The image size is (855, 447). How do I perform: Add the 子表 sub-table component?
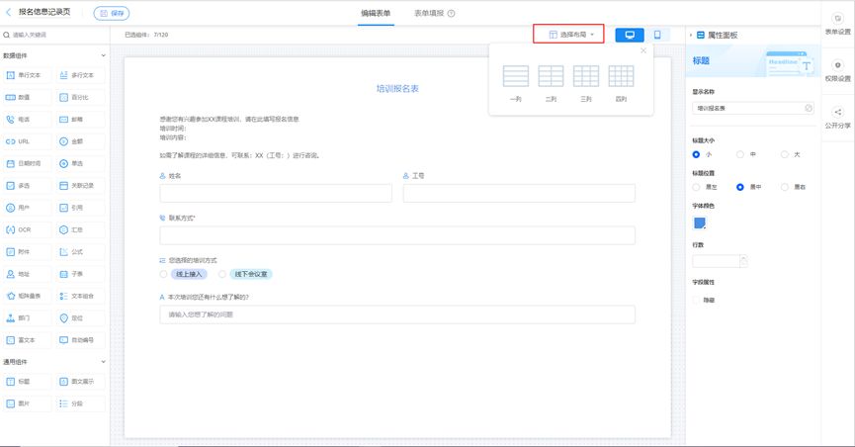(80, 274)
